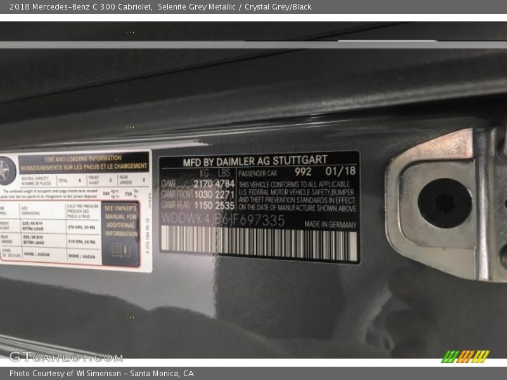This screenshot has width=507, height=380.
Task: Click the open book icon on tire label
Action: [121, 251]
